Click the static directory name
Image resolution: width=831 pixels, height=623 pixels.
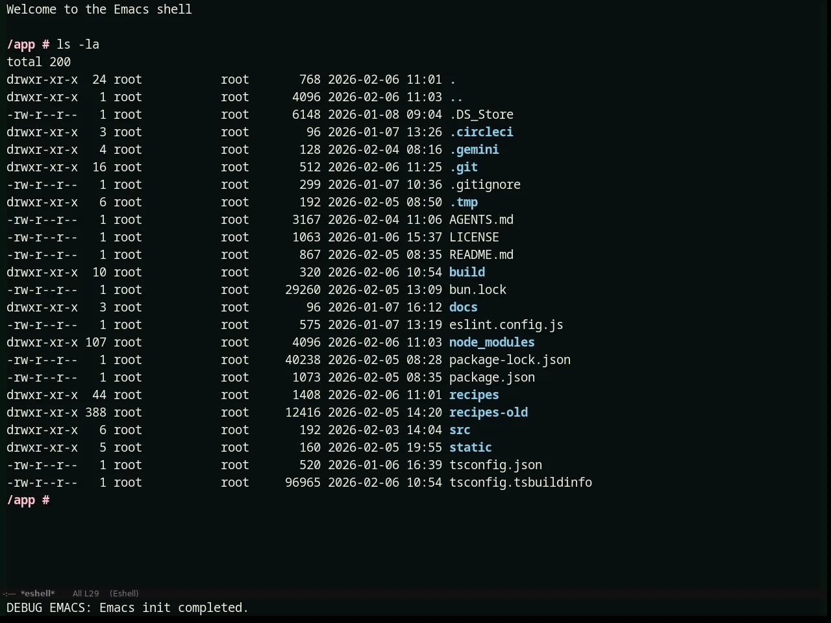click(x=471, y=447)
